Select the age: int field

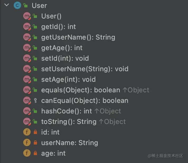click(x=53, y=153)
